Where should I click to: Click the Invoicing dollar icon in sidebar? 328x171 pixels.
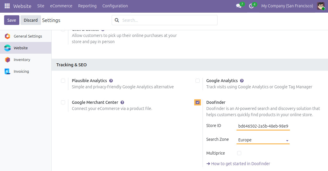tap(8, 71)
